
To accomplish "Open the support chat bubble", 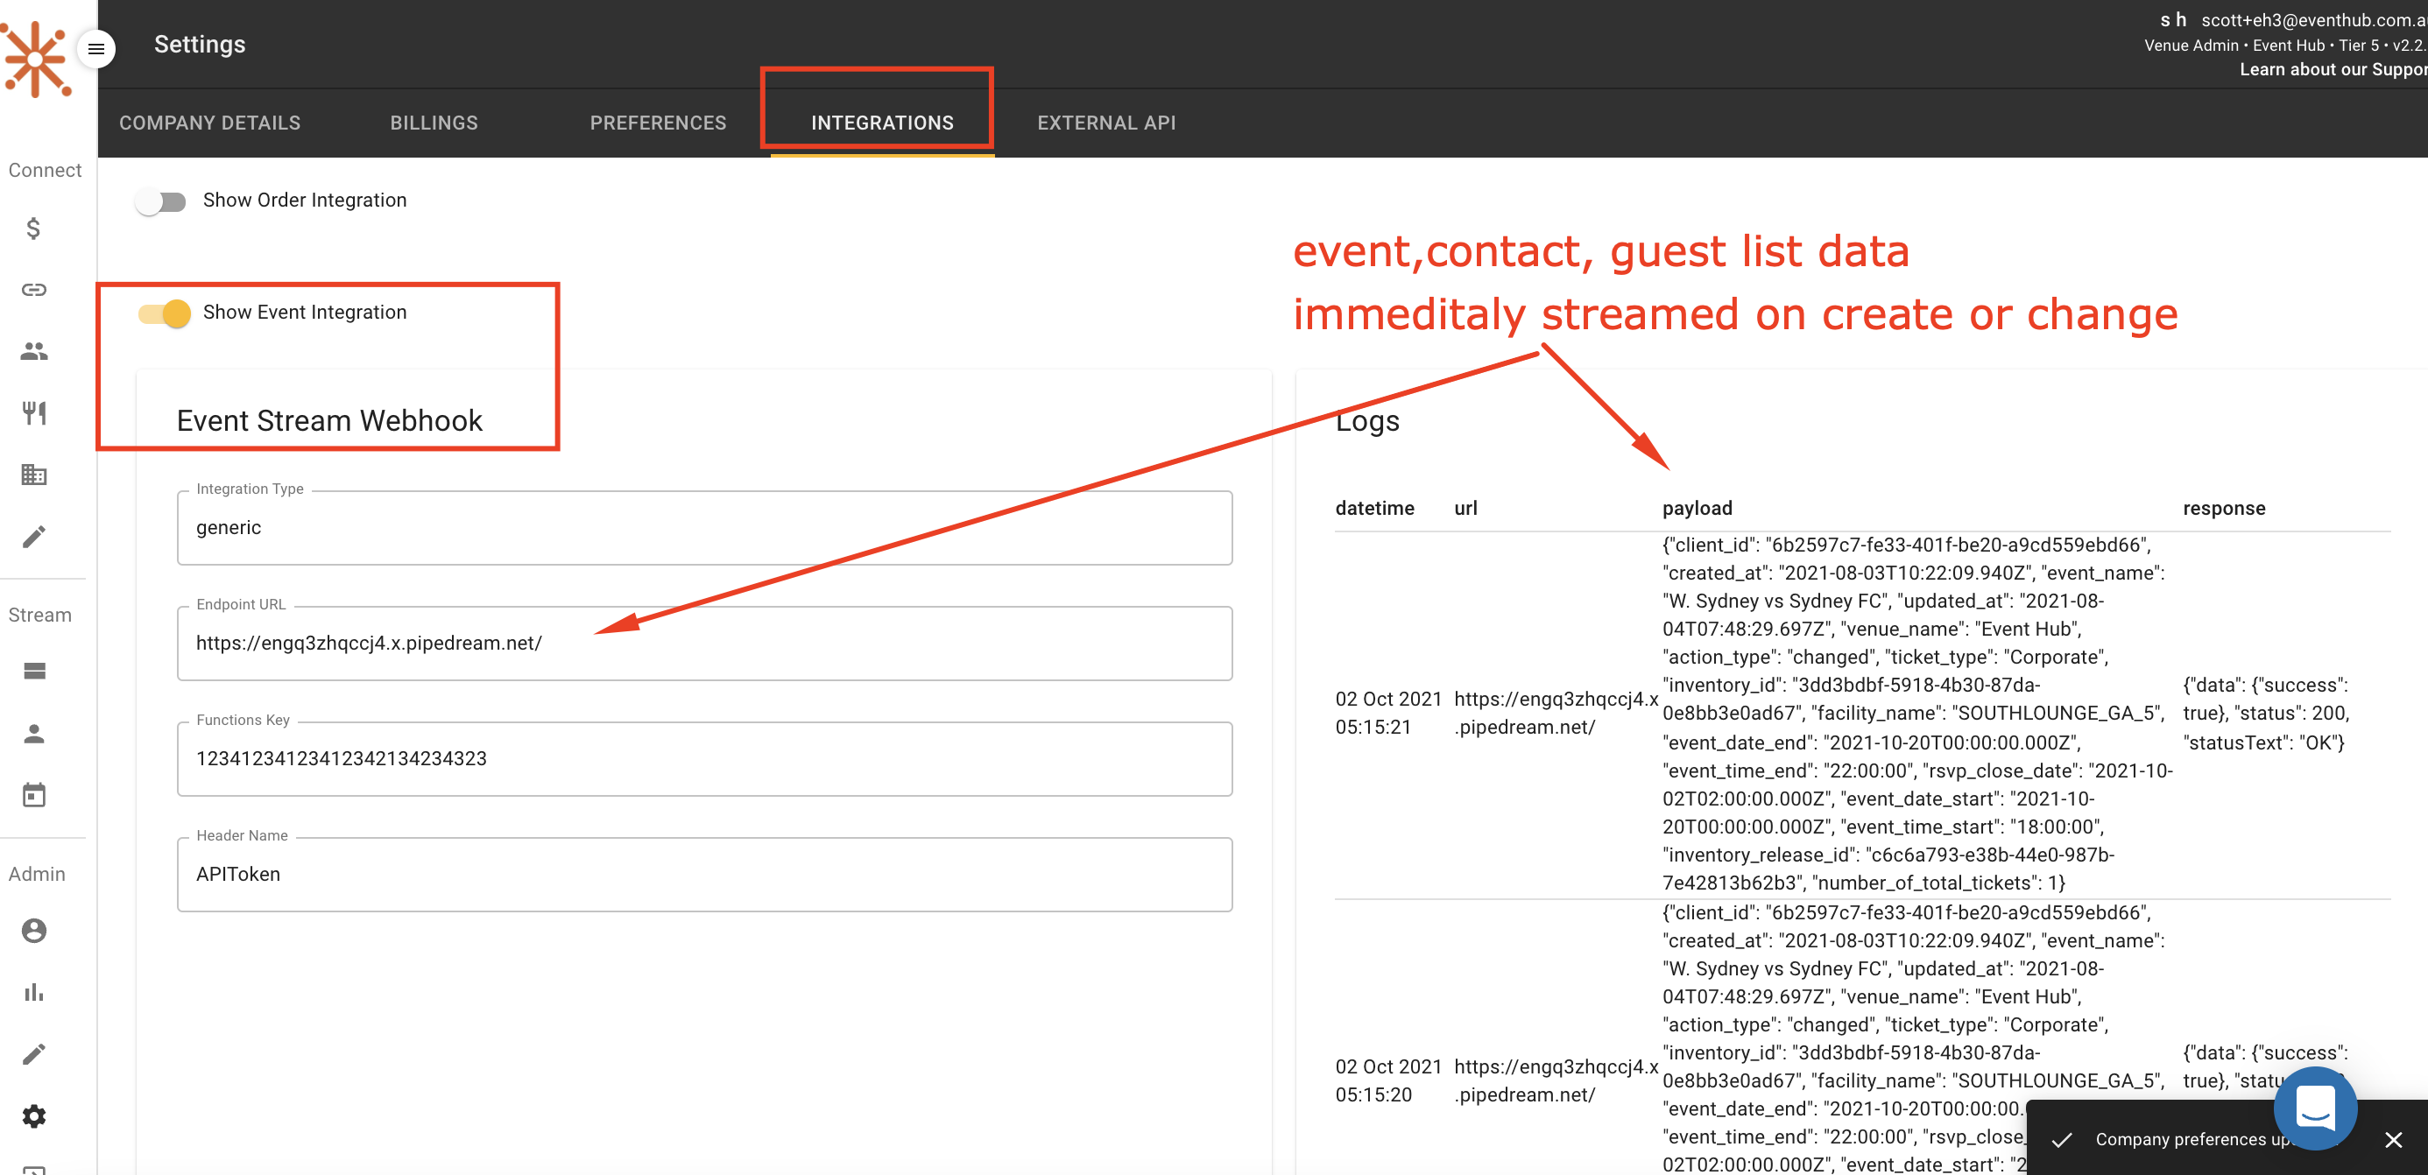I will tap(2314, 1108).
